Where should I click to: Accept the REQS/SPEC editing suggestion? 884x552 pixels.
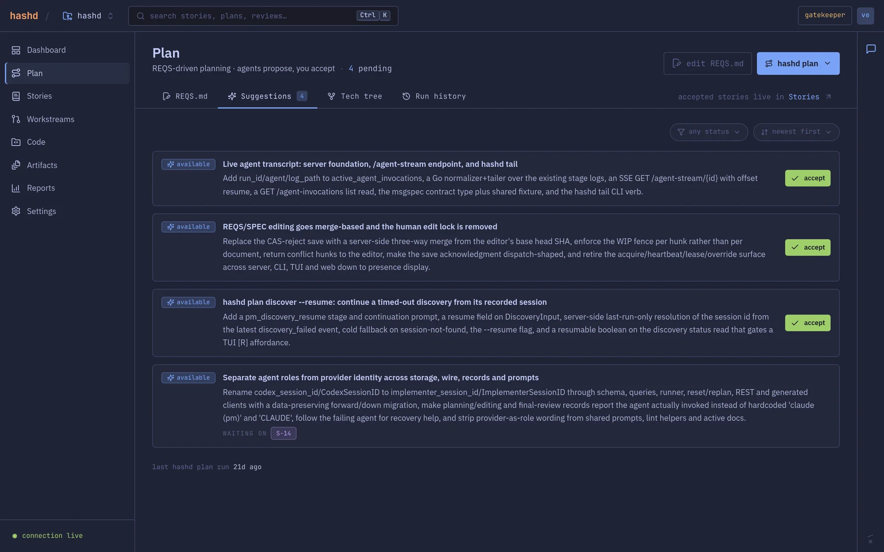pos(807,248)
